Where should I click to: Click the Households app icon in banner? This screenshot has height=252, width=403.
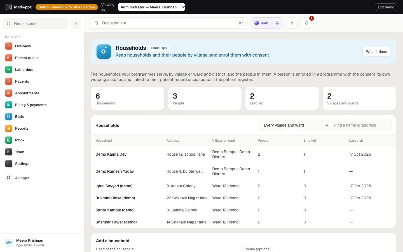[x=104, y=52]
